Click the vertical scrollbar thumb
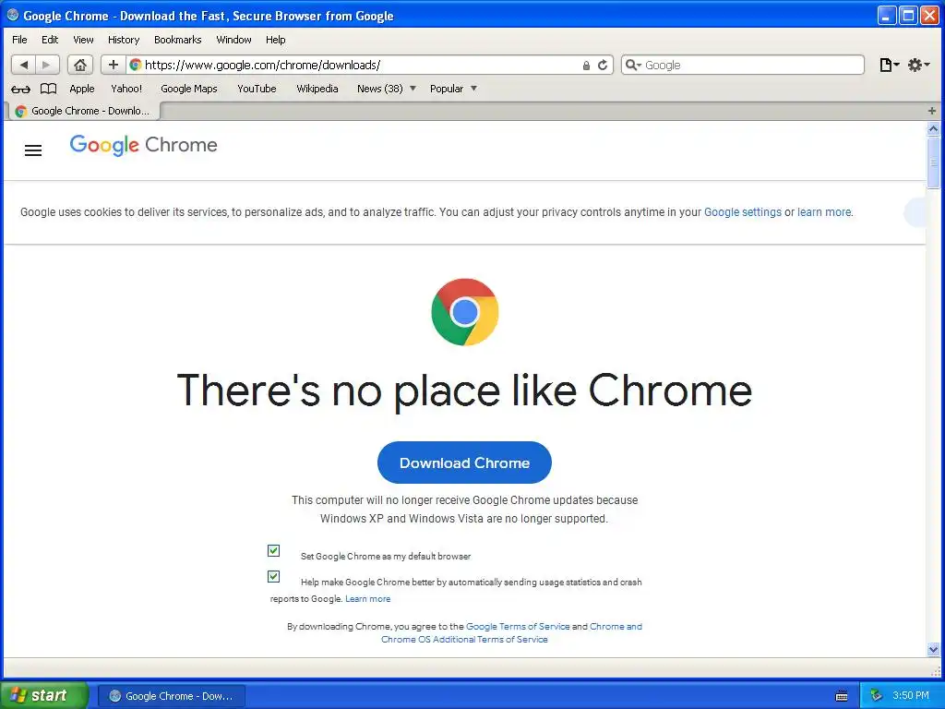This screenshot has height=709, width=945. [x=933, y=162]
